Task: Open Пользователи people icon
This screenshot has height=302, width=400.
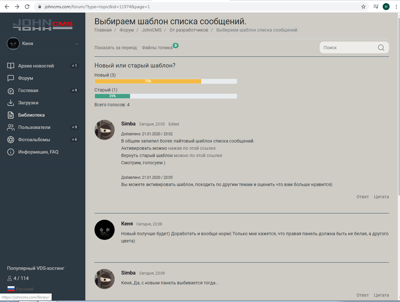Action: (11, 127)
